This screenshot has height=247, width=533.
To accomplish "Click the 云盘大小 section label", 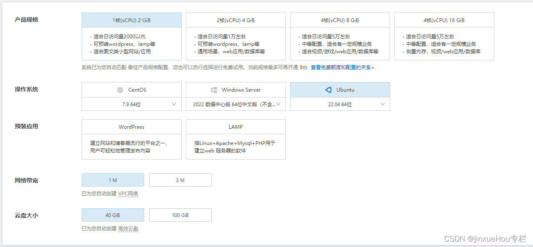I will coord(26,215).
